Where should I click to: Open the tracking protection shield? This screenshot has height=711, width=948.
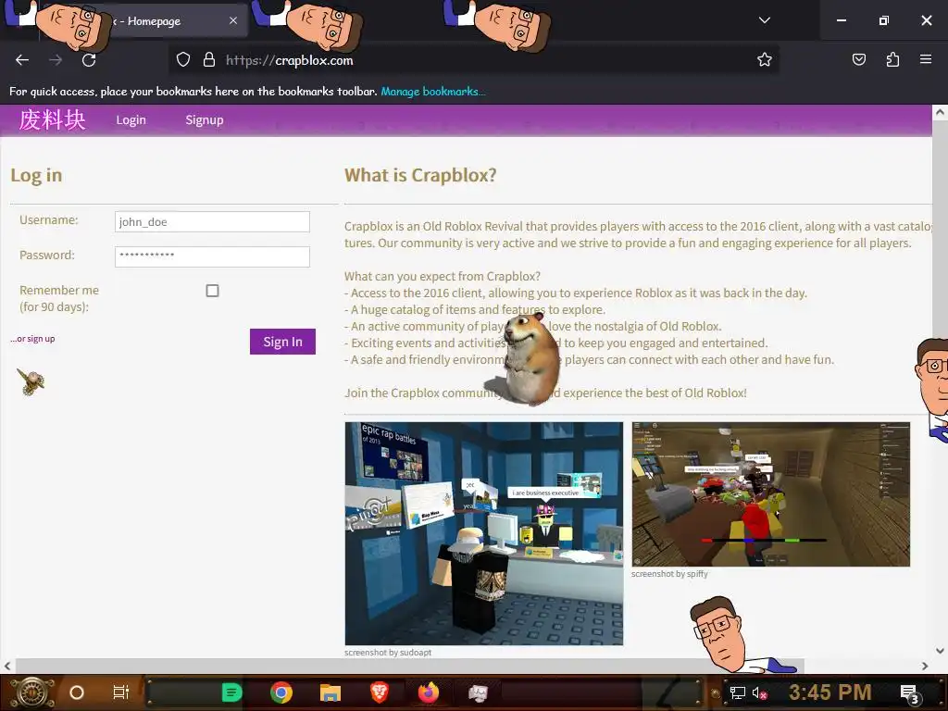point(183,59)
